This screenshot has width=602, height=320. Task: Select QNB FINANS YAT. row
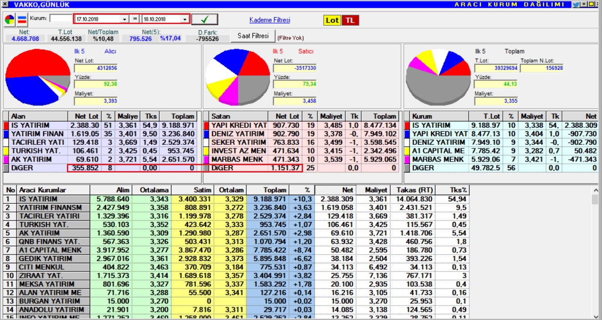[x=236, y=241]
